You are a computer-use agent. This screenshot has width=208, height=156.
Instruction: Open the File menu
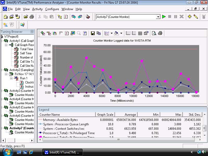click(x=10, y=9)
